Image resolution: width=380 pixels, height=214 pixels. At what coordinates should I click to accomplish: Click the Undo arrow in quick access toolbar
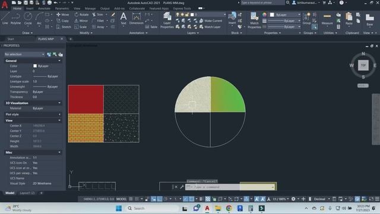click(x=55, y=2)
